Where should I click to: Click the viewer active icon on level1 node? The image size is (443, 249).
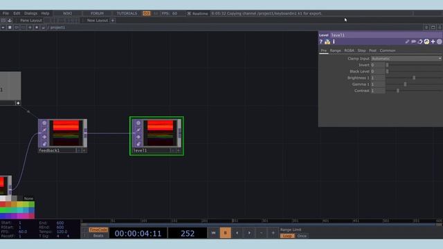coord(138,123)
